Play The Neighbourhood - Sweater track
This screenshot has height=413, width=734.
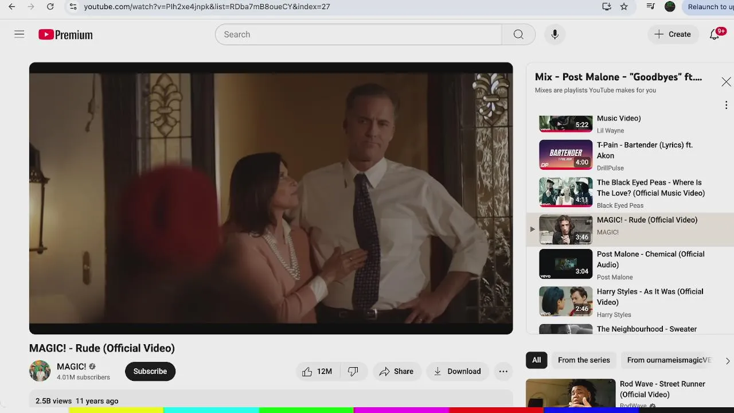647,329
